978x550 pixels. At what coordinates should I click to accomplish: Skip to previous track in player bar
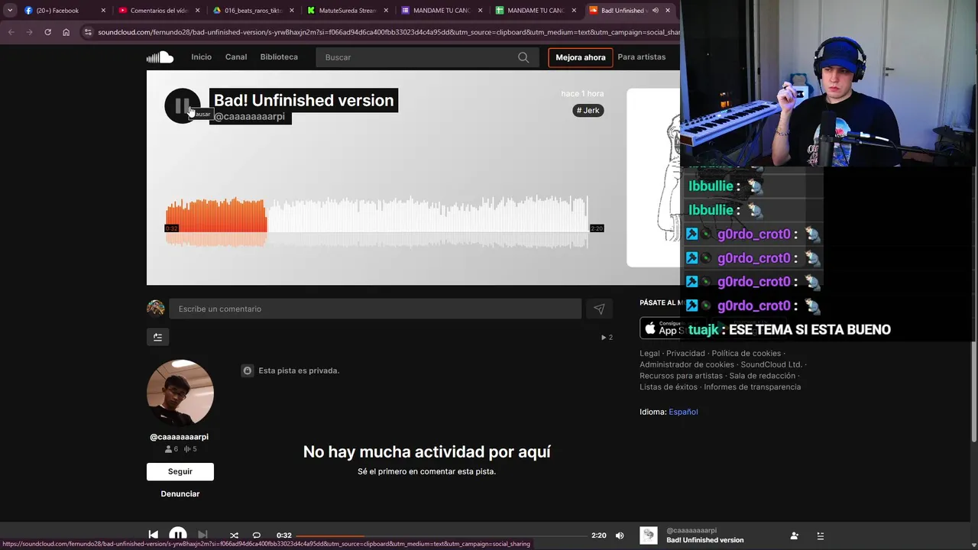coord(154,535)
